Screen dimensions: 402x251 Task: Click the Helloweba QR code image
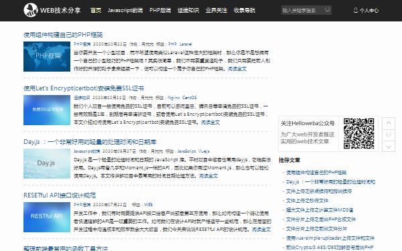pyautogui.click(x=358, y=133)
